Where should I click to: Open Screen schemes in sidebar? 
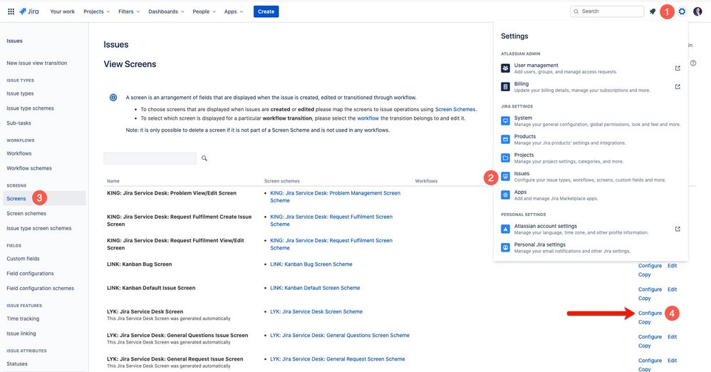(26, 213)
